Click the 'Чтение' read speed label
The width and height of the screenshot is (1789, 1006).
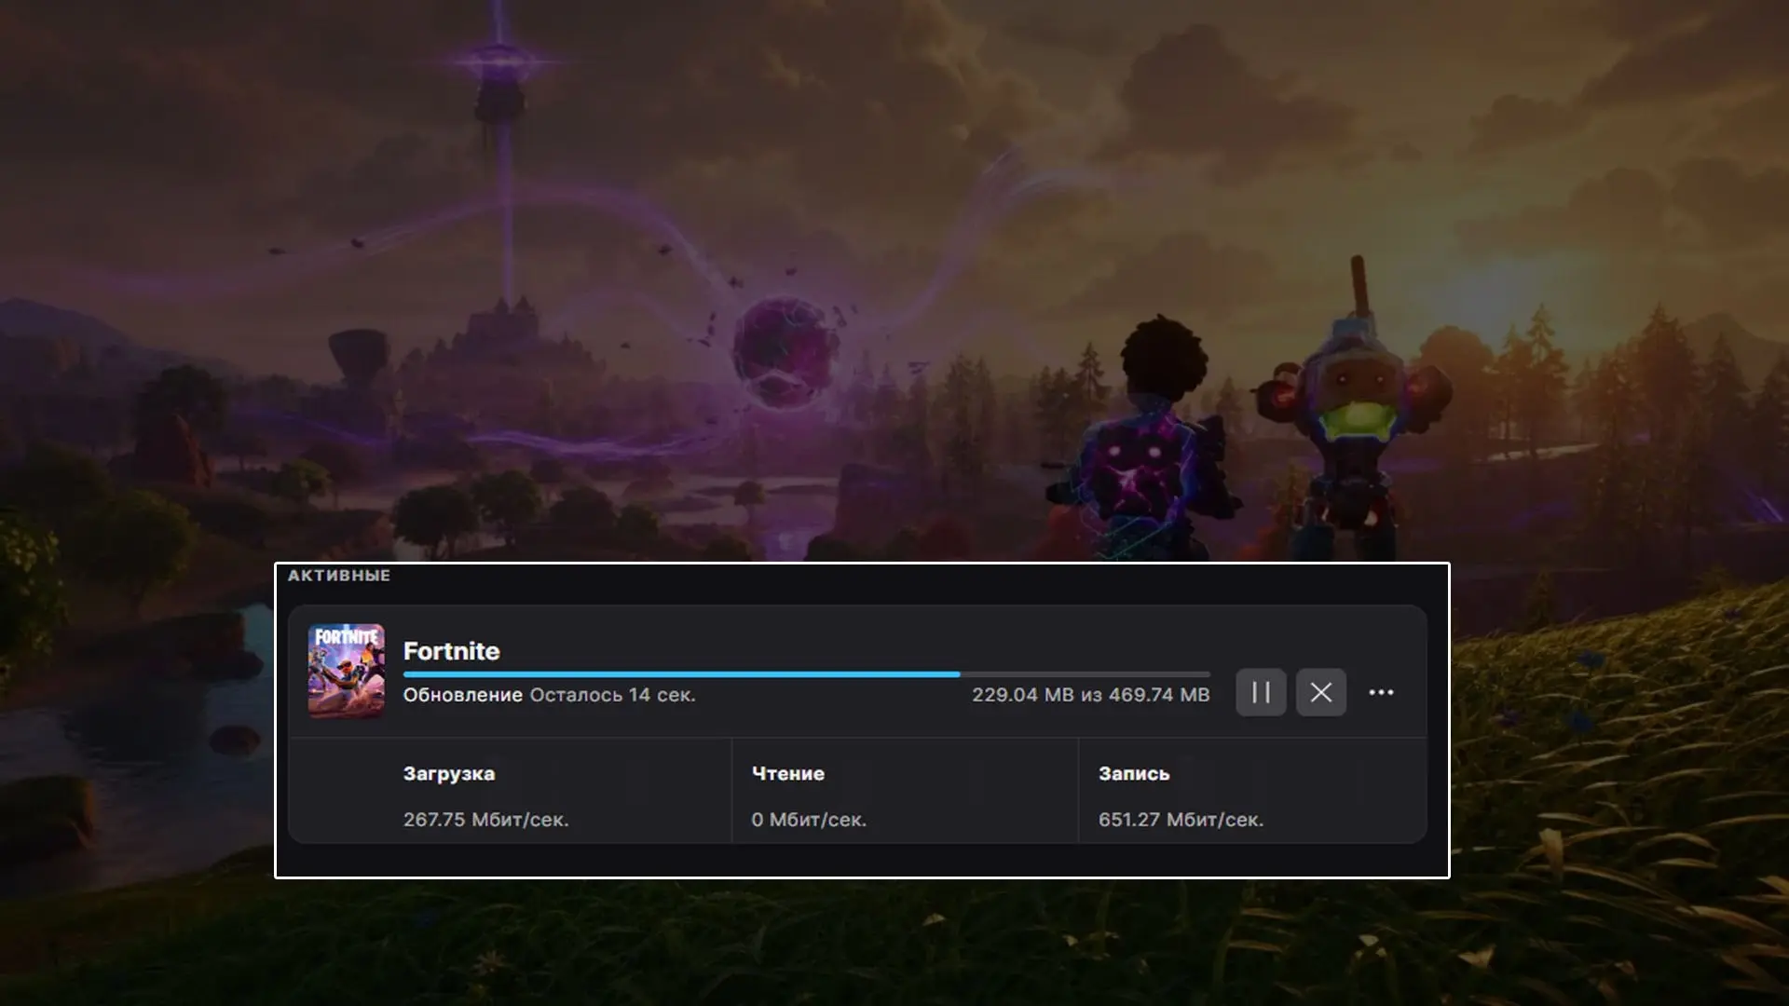[x=788, y=773]
